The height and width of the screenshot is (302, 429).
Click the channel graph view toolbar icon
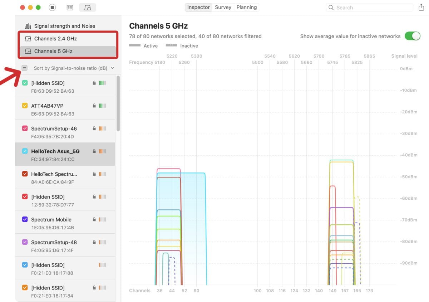(x=88, y=7)
